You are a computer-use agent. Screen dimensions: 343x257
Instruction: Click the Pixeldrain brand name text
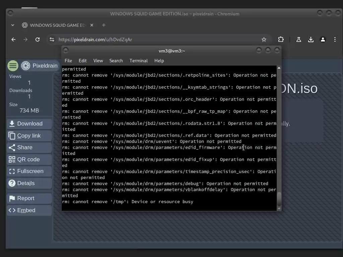click(45, 66)
